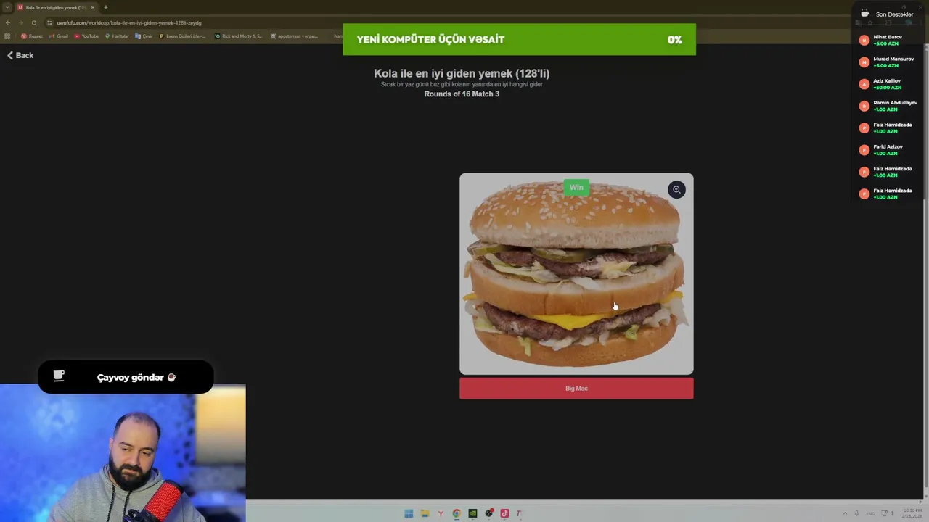This screenshot has width=929, height=522.
Task: Click the browser forward arrow
Action: click(x=20, y=22)
